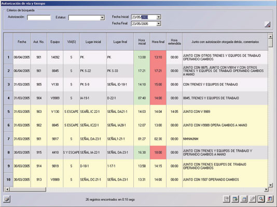This screenshot has width=277, height=207.
Task: Click the horizontal scrollbar right arrow
Action: point(266,189)
